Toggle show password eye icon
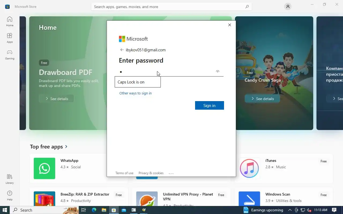 click(x=218, y=71)
